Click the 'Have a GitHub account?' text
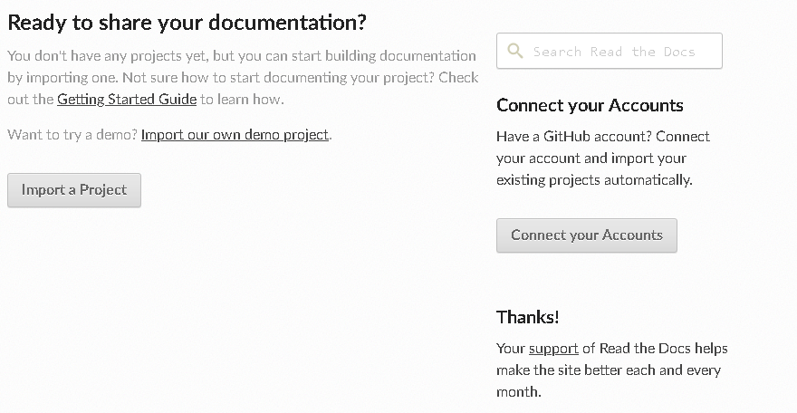The height and width of the screenshot is (413, 797). click(574, 136)
